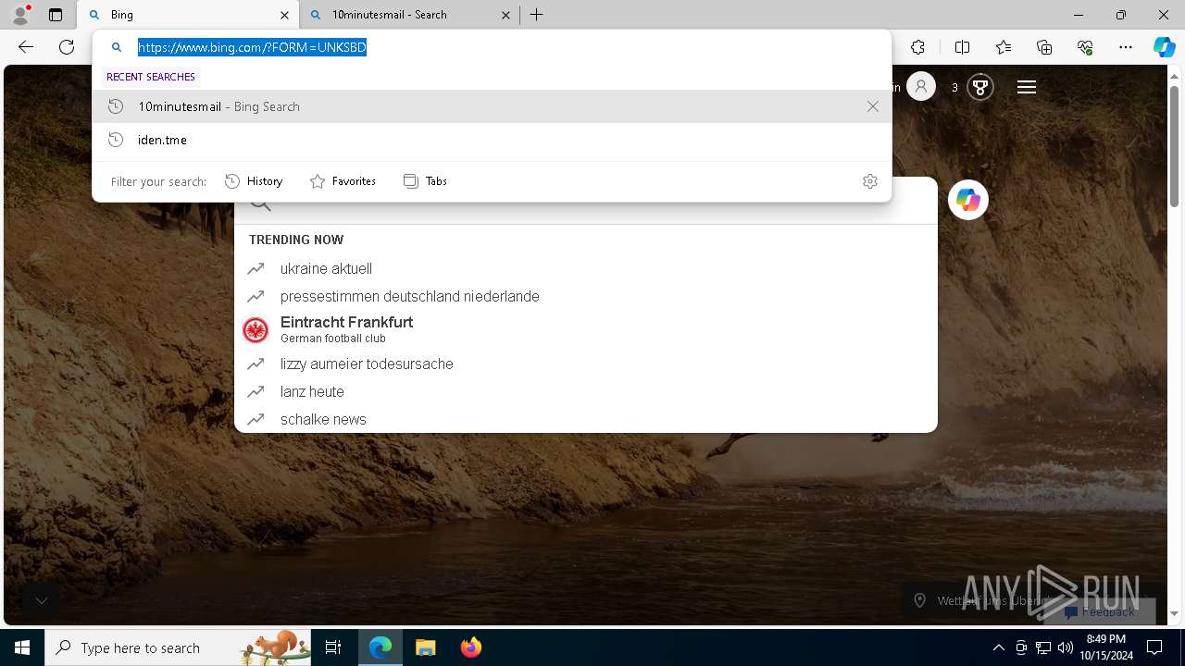The image size is (1185, 666).
Task: Open address bar search settings gear
Action: [869, 181]
